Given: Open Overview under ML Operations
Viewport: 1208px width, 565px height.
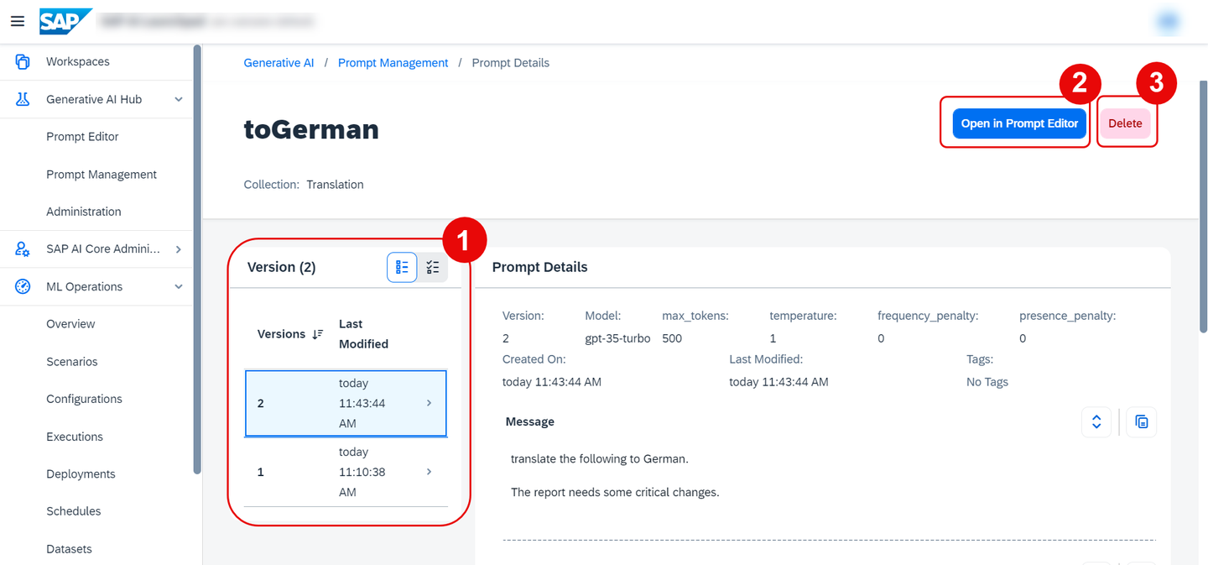Looking at the screenshot, I should pyautogui.click(x=70, y=324).
